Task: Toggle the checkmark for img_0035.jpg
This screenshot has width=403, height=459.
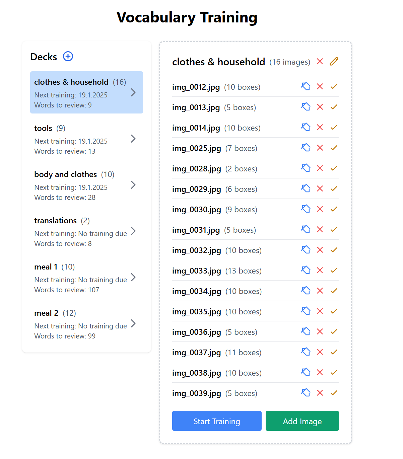Action: 334,311
